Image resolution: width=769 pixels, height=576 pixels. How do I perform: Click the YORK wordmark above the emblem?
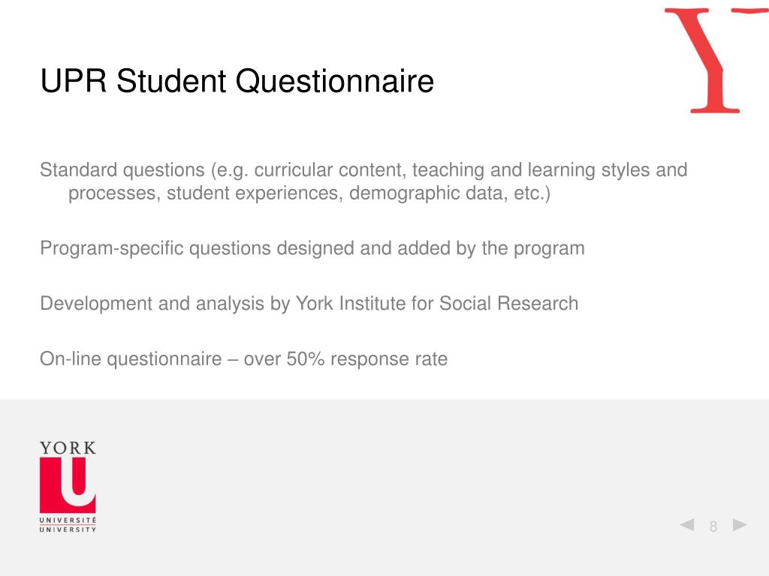point(68,448)
